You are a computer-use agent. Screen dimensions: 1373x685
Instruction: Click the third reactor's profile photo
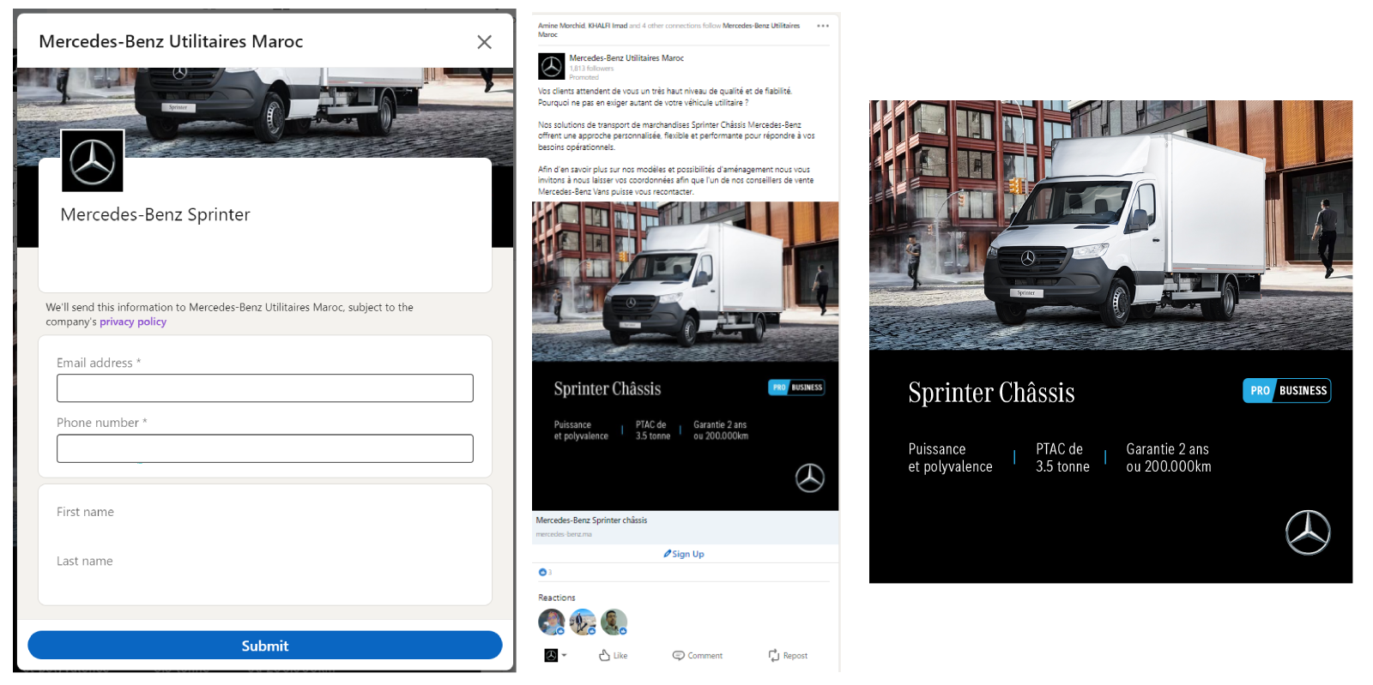[614, 622]
